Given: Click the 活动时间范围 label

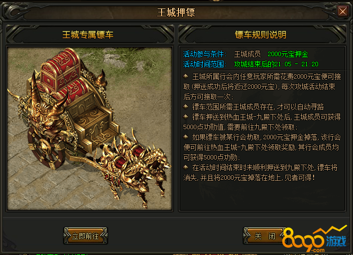Looking at the screenshot, I should (203, 64).
